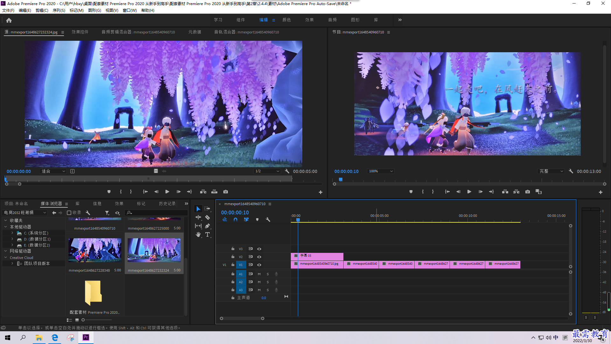Toggle snap in timeline magnet icon
Image resolution: width=611 pixels, height=344 pixels.
[235, 219]
